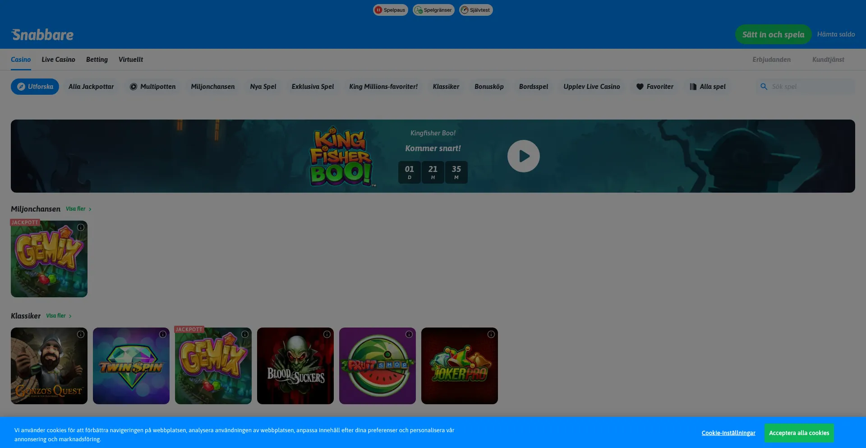
Task: Show info for Gemix in Klassiker
Action: [245, 334]
